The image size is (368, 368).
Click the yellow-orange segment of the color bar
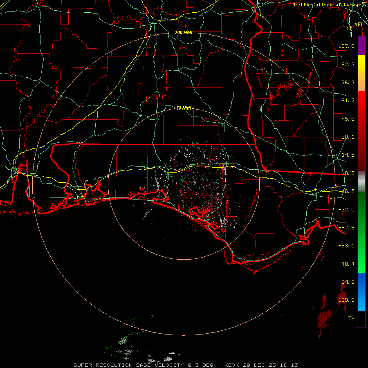tap(361, 73)
